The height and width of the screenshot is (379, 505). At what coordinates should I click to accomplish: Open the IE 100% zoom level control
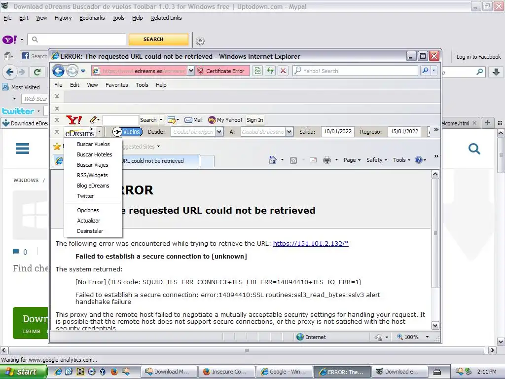pos(413,337)
